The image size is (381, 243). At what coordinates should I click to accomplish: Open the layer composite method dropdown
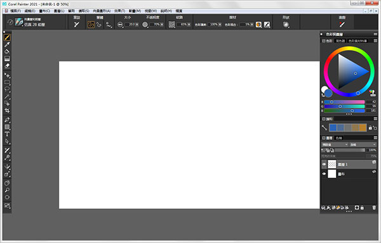click(x=335, y=144)
